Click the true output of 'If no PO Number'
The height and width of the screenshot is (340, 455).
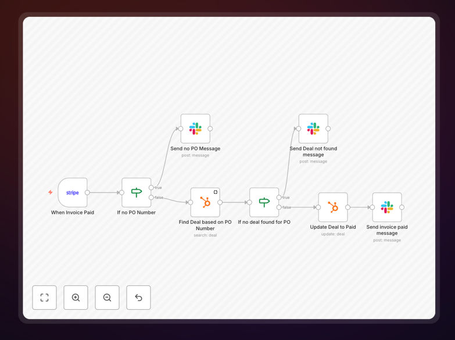[x=151, y=188]
